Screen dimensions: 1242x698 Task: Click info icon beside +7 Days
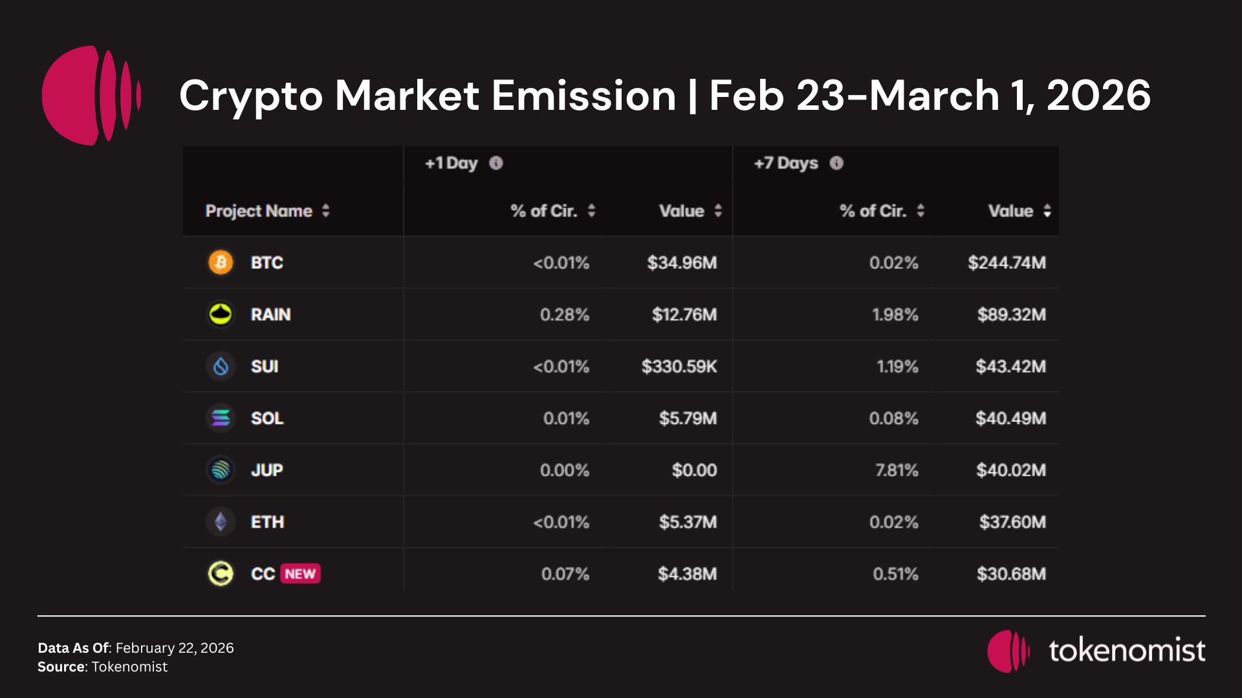(836, 163)
